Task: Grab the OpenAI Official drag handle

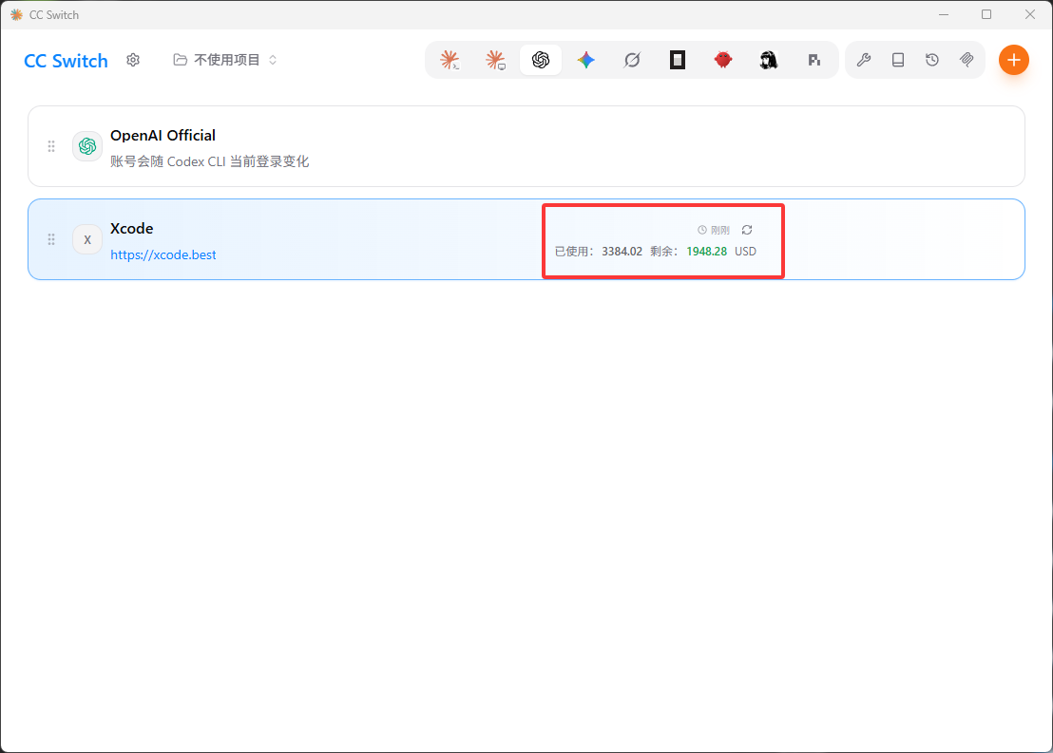Action: pos(51,146)
